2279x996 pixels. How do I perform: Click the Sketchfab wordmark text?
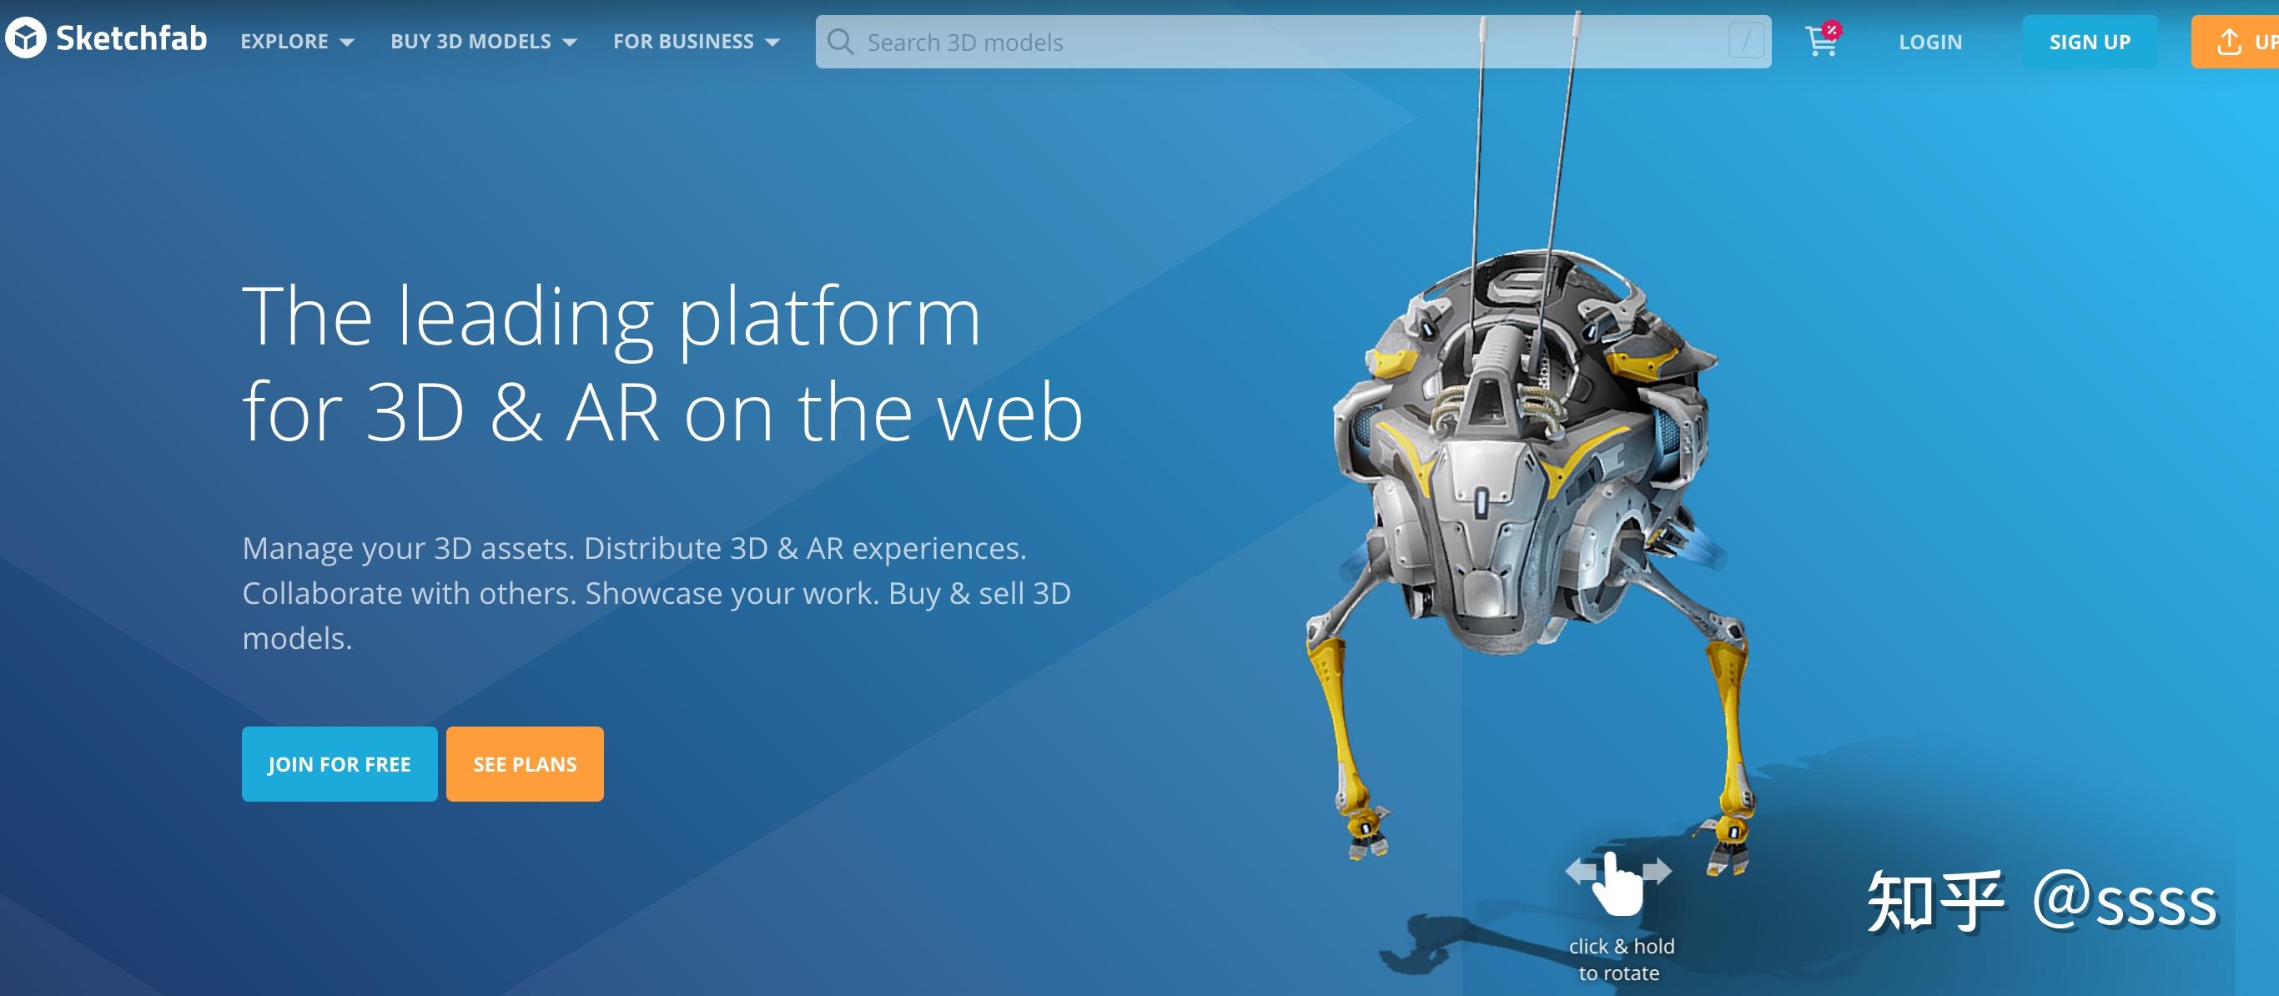(x=131, y=39)
